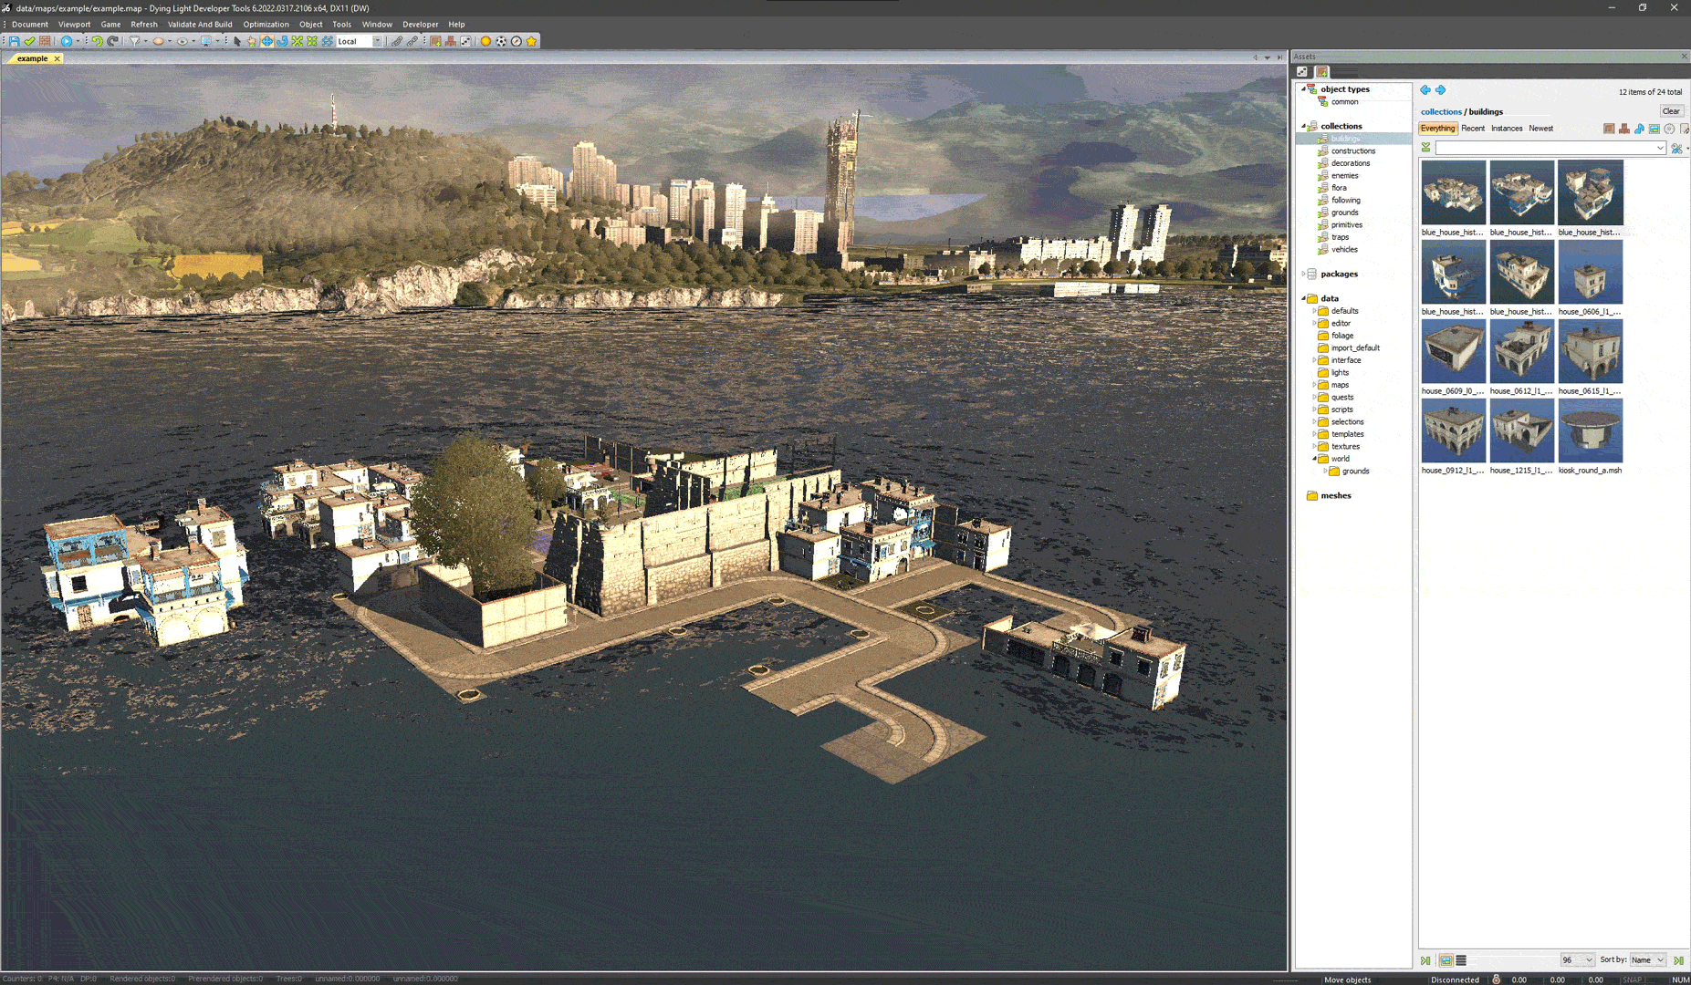Select the arrow pointer selection tool
Viewport: 1691px width, 985px height.
click(237, 41)
